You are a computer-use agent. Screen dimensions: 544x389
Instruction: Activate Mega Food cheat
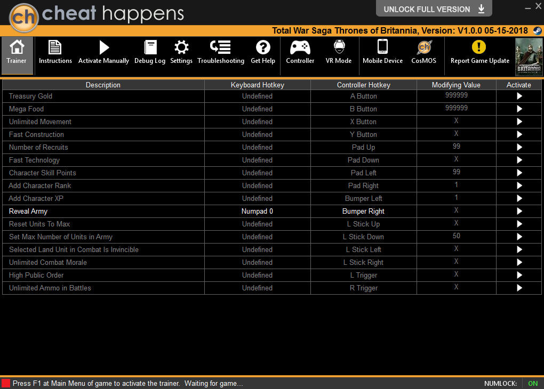click(519, 109)
